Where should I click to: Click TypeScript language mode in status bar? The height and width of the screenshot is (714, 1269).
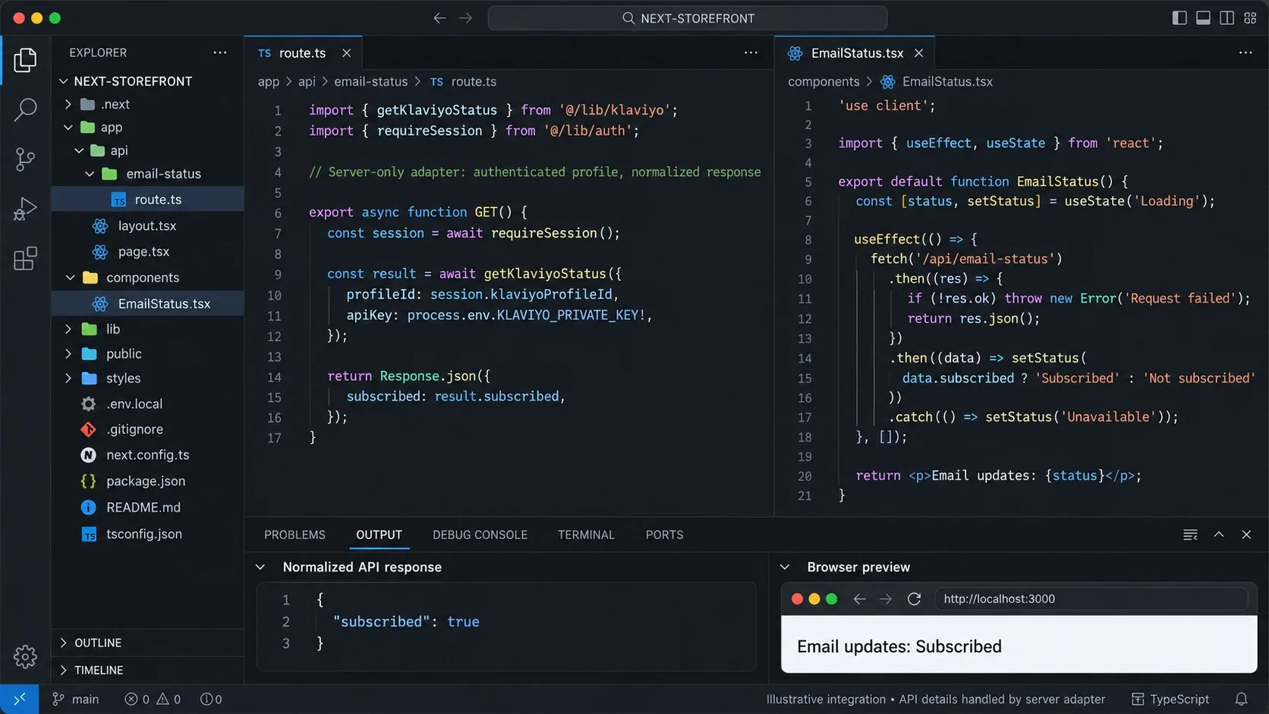[x=1170, y=699]
